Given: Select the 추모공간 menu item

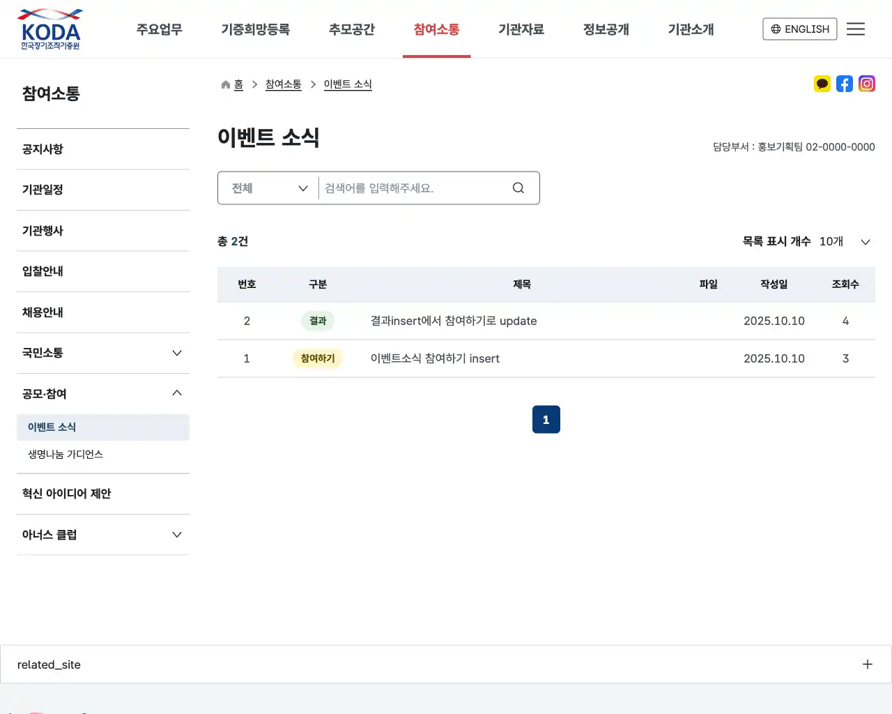Looking at the screenshot, I should (351, 29).
